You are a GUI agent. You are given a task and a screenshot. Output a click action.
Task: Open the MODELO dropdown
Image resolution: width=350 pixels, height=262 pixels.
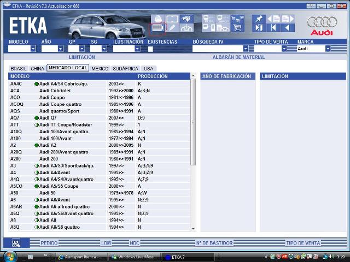[33, 49]
